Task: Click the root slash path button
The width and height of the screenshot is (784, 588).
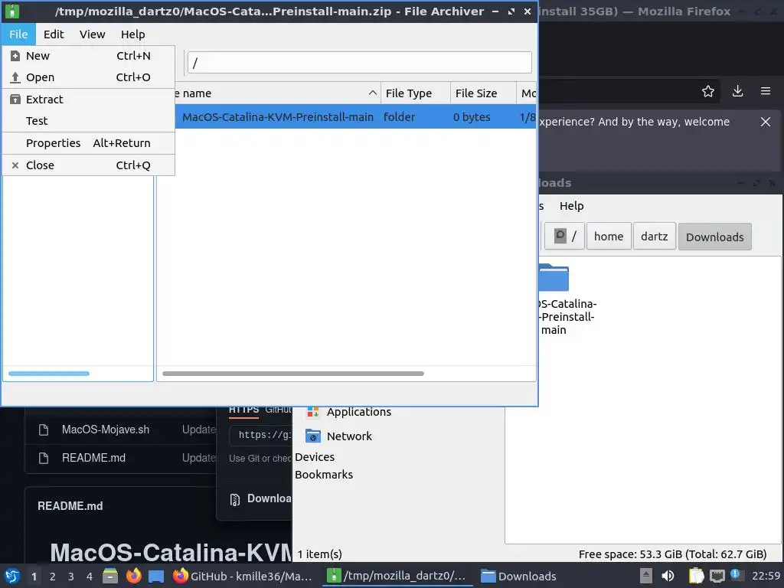Action: (564, 237)
